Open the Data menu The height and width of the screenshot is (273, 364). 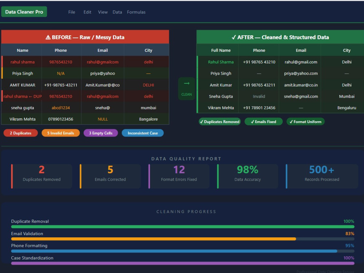(x=117, y=12)
